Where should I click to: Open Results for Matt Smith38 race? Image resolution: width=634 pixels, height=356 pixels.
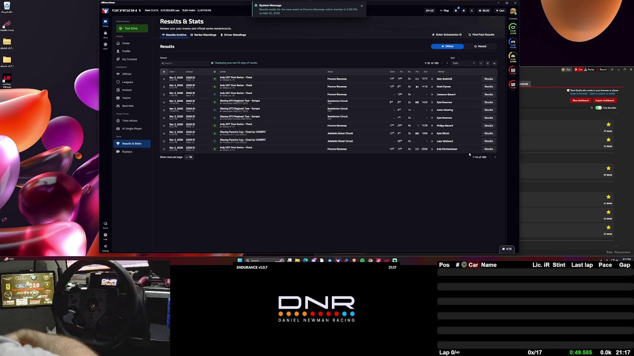488,79
